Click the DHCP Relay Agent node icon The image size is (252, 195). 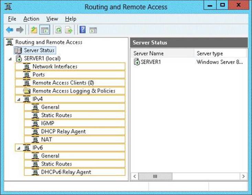point(35,131)
